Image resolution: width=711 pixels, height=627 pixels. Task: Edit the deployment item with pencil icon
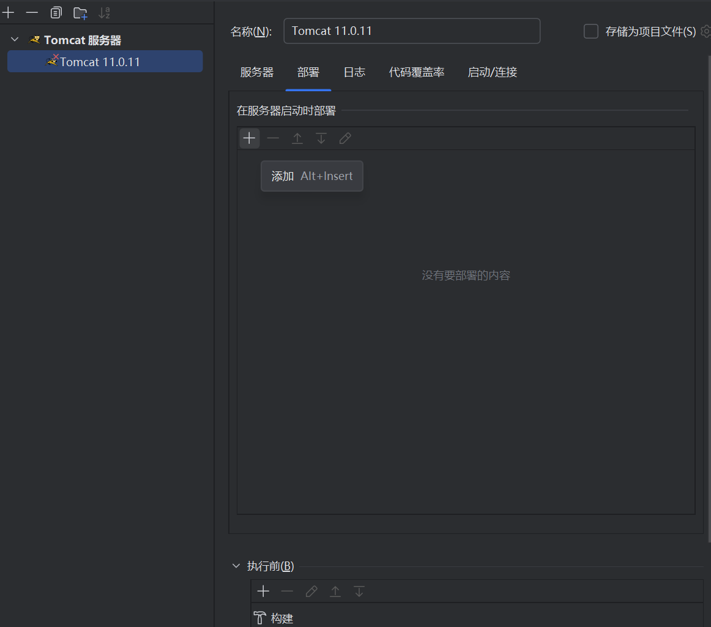pyautogui.click(x=345, y=138)
